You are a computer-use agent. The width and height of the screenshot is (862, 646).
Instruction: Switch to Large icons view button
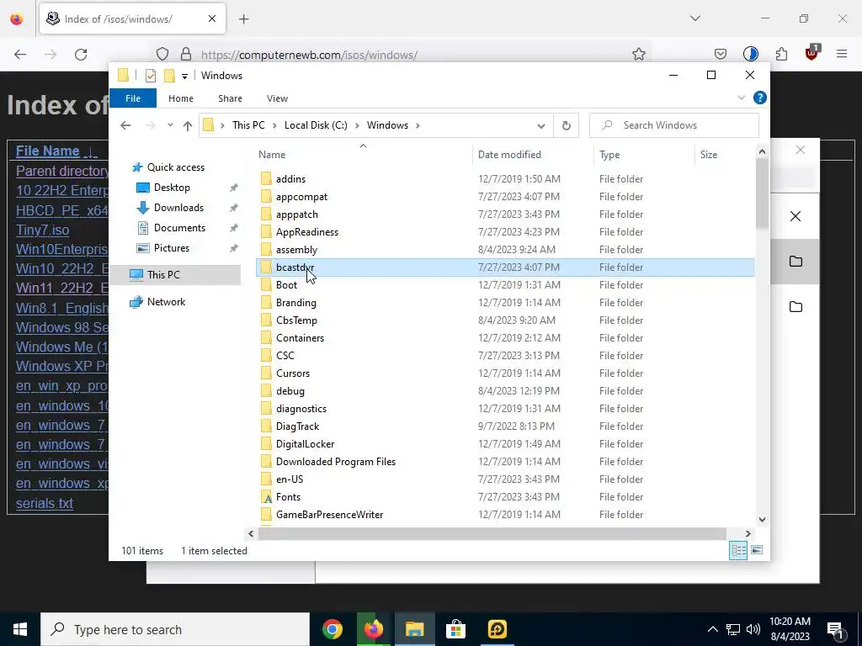(x=757, y=550)
